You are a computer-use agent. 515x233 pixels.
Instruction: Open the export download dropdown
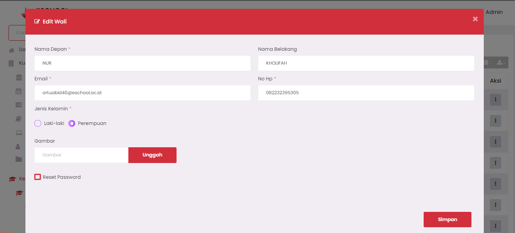tap(500, 62)
